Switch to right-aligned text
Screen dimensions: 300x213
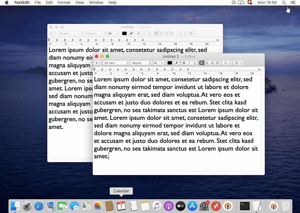212,63
